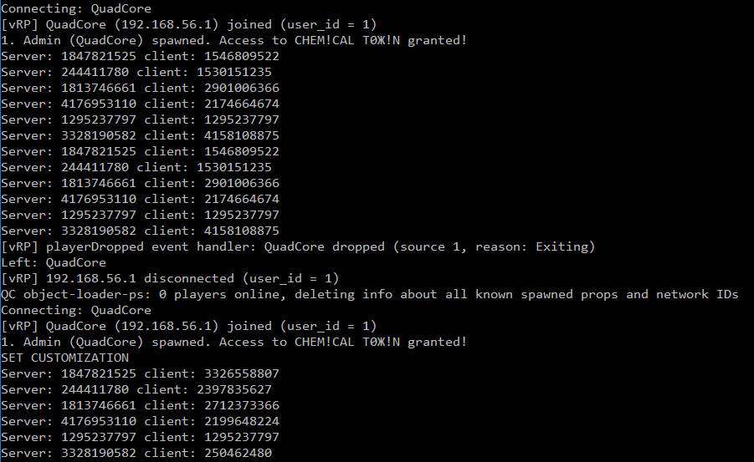Click the first 'Connecting: QuadCore' line
This screenshot has width=754, height=462.
(76, 8)
